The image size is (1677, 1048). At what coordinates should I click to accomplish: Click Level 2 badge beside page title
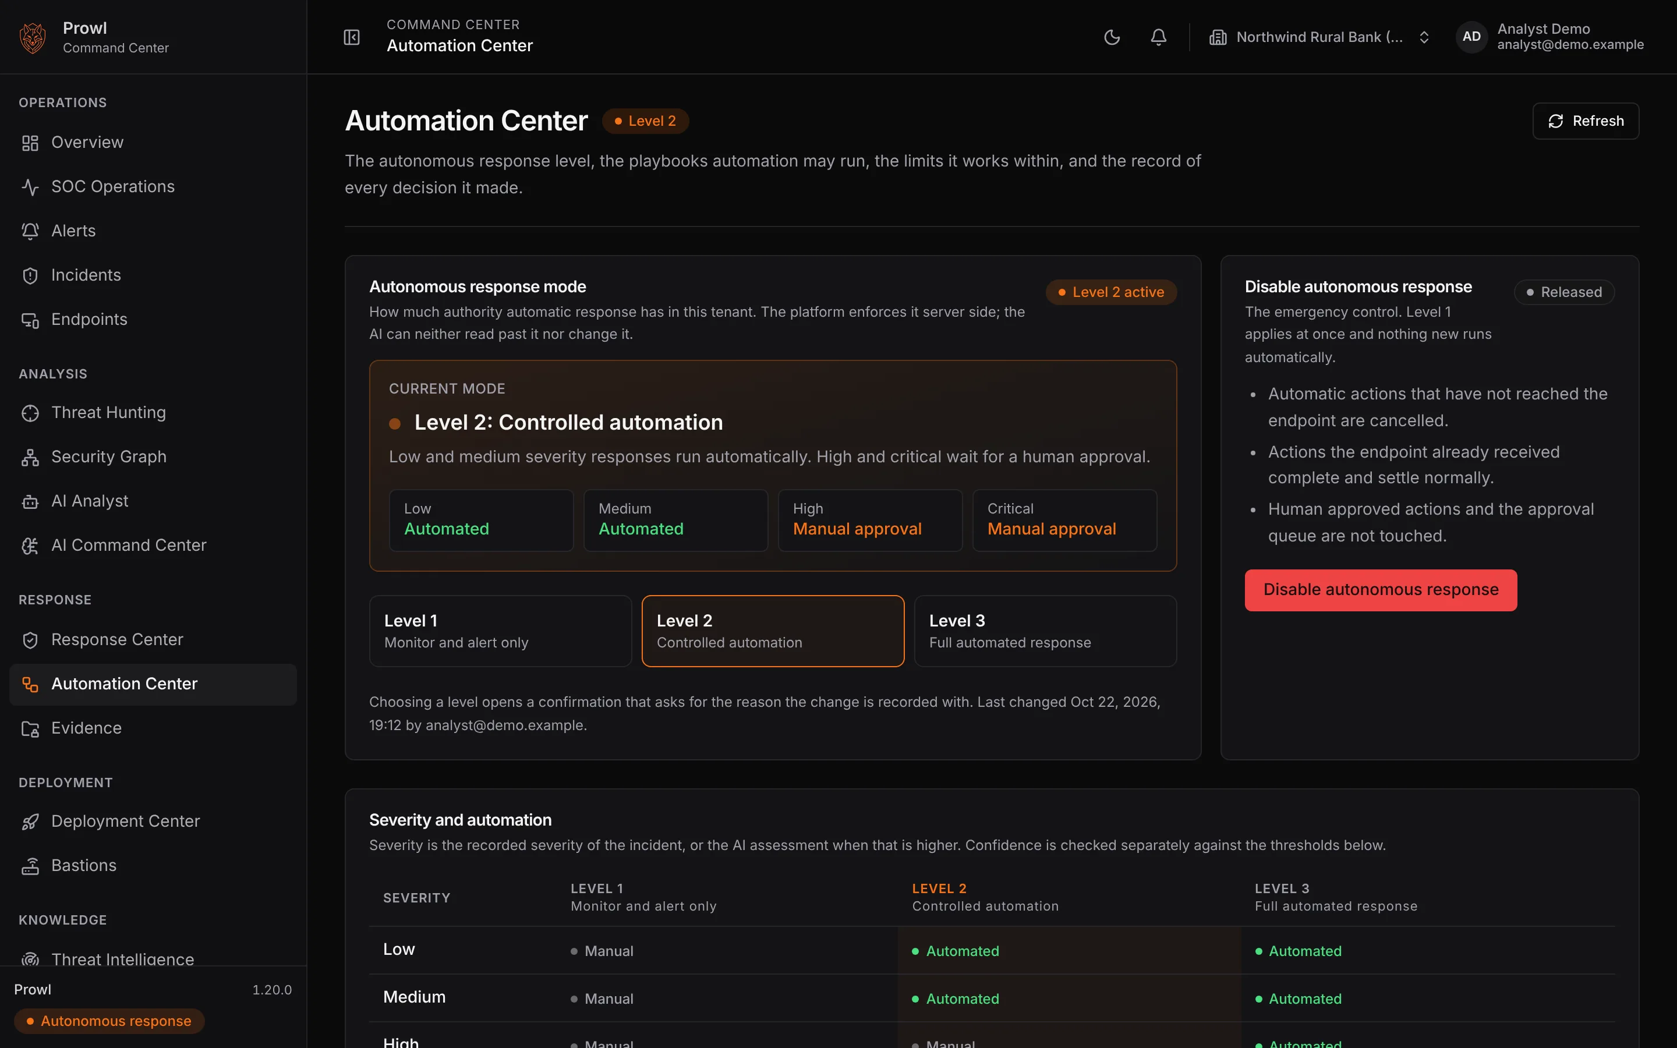tap(645, 121)
